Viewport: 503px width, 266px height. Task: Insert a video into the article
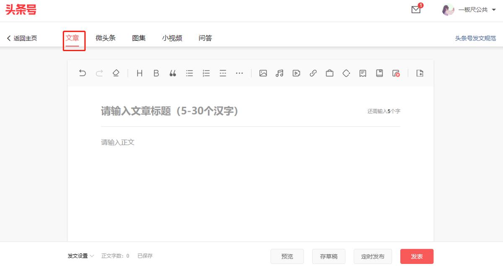coord(296,73)
